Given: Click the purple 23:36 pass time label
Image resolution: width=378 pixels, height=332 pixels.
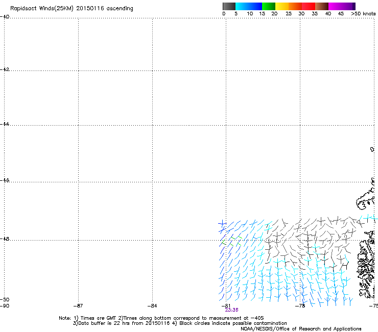Looking at the screenshot, I should (x=231, y=310).
